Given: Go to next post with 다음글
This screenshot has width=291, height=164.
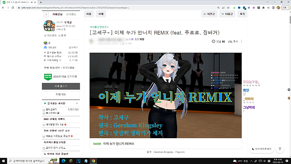Looking at the screenshot, I should 227,14.
